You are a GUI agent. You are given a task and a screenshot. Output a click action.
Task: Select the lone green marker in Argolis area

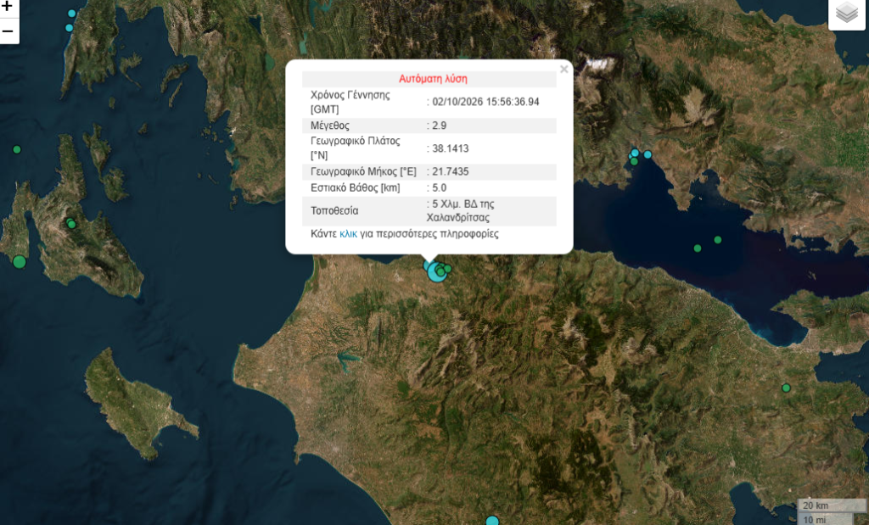click(786, 388)
